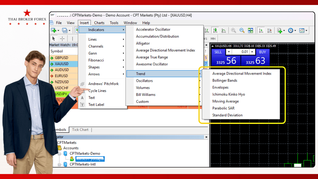Expand the Gann submenu
The height and width of the screenshot is (179, 318).
click(102, 53)
